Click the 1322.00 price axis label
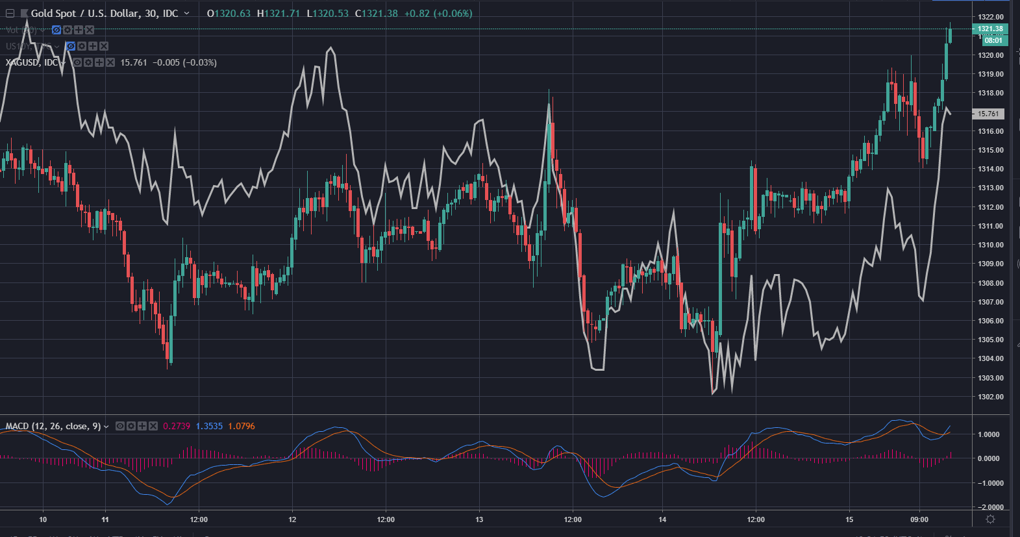 (991, 17)
